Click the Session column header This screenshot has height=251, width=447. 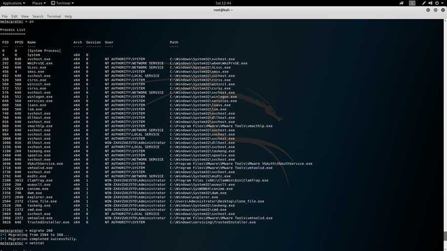coord(93,42)
